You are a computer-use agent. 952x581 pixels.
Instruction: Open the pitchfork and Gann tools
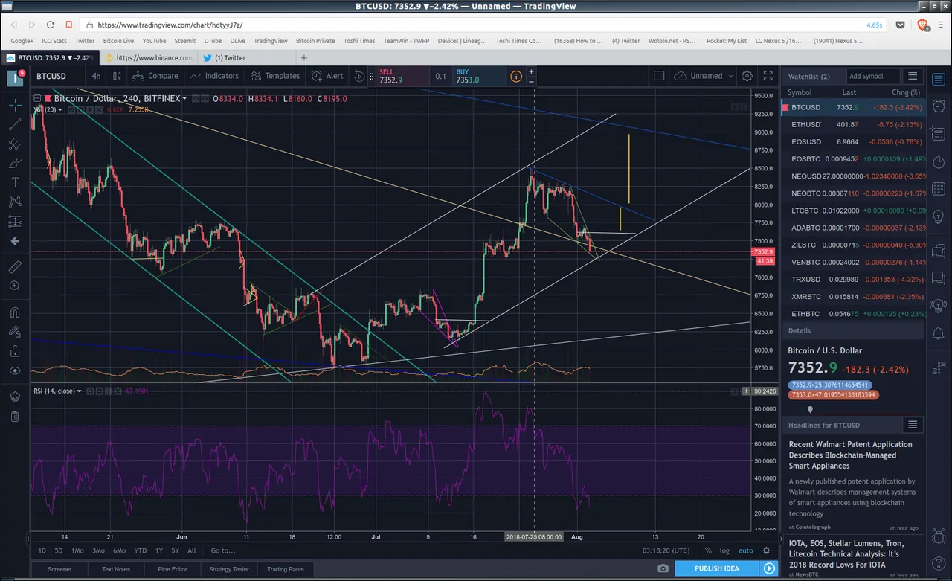coord(15,144)
